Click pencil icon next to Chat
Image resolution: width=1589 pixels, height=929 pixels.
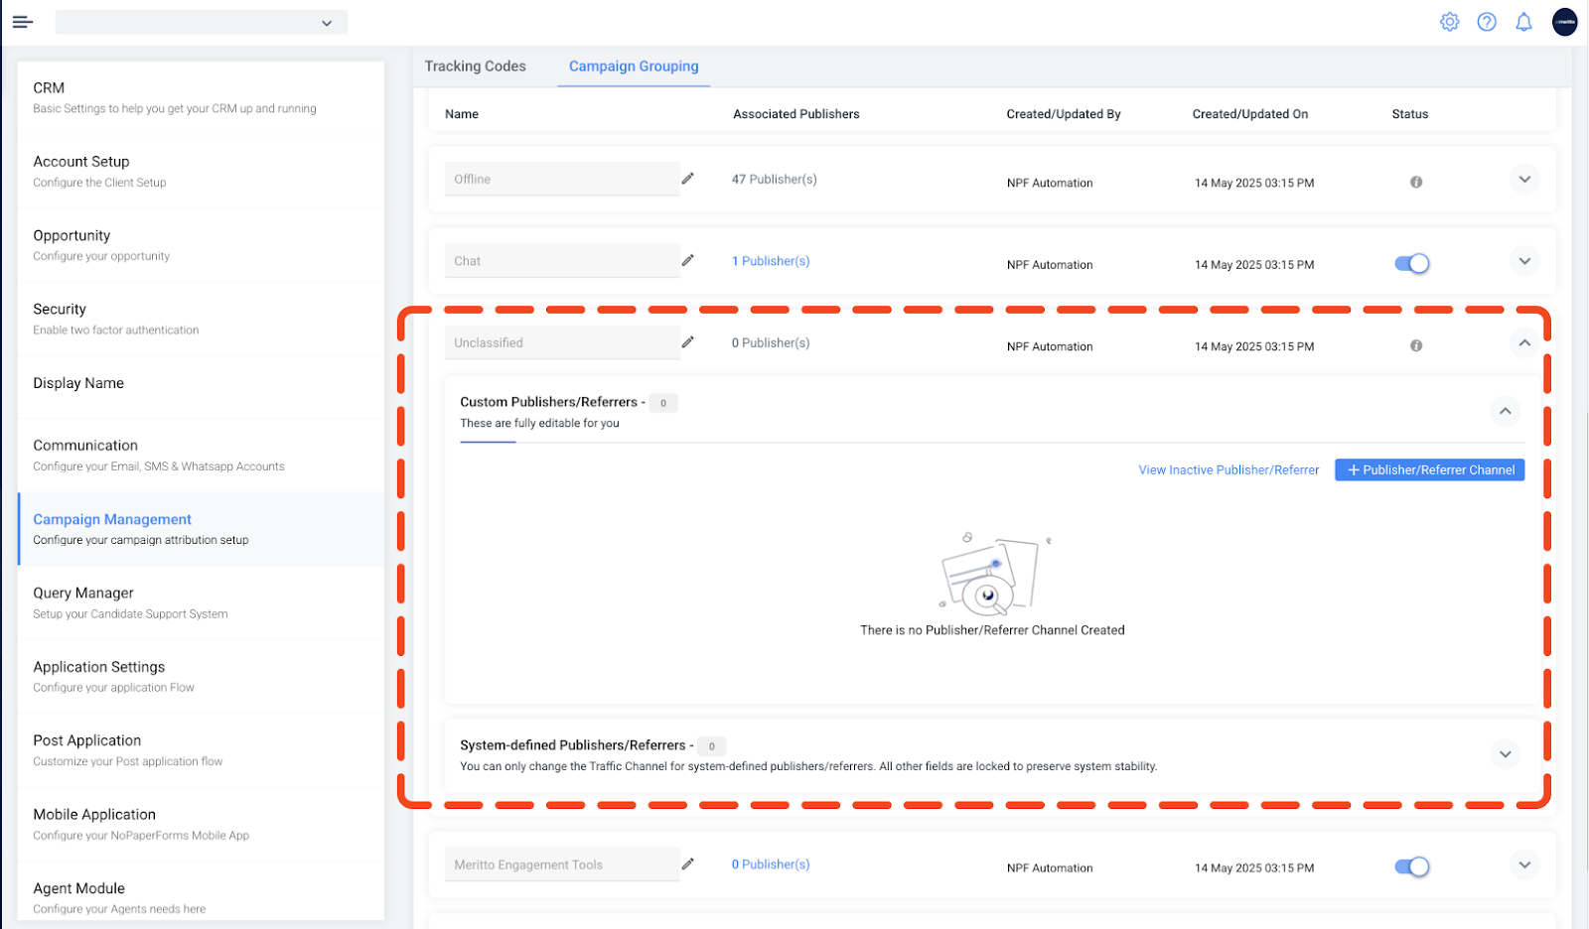687,260
